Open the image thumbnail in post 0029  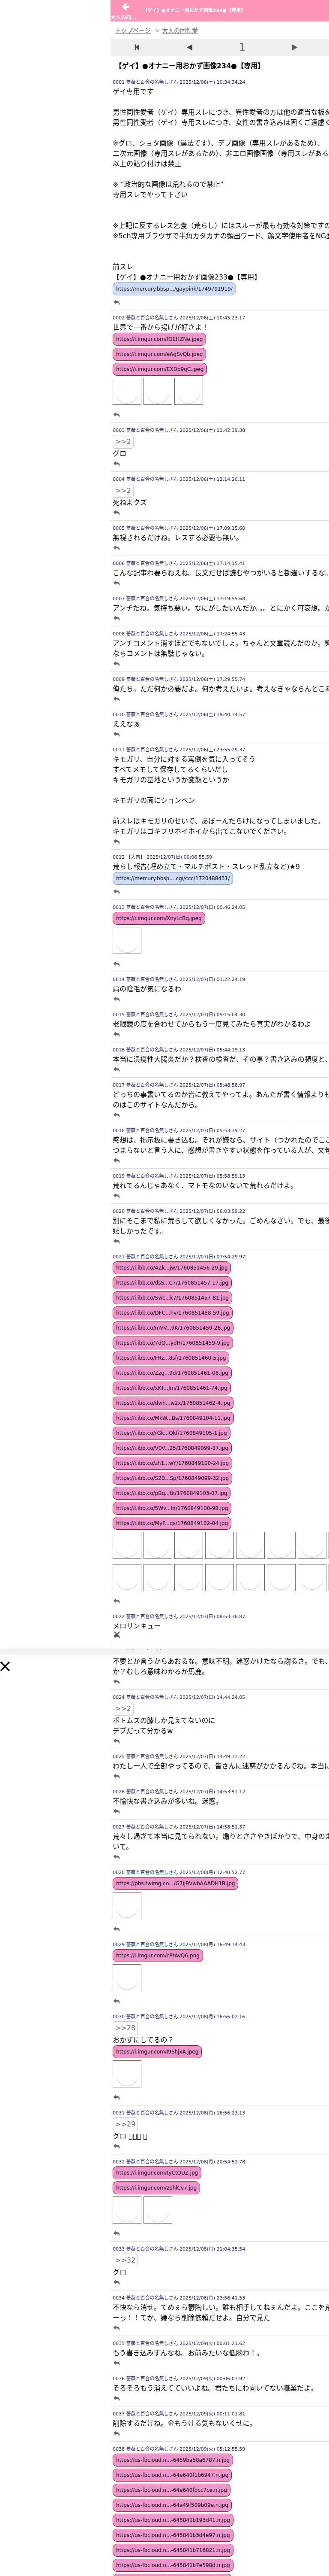(127, 1977)
